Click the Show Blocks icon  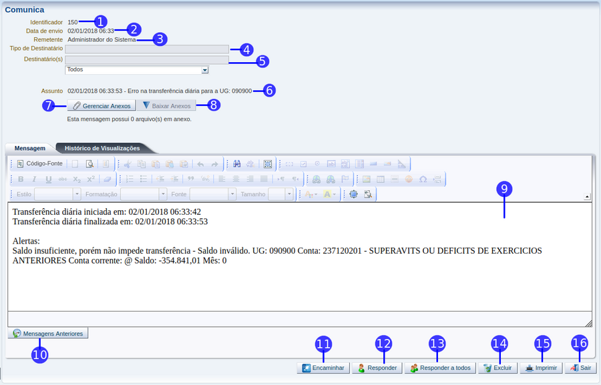tap(368, 194)
